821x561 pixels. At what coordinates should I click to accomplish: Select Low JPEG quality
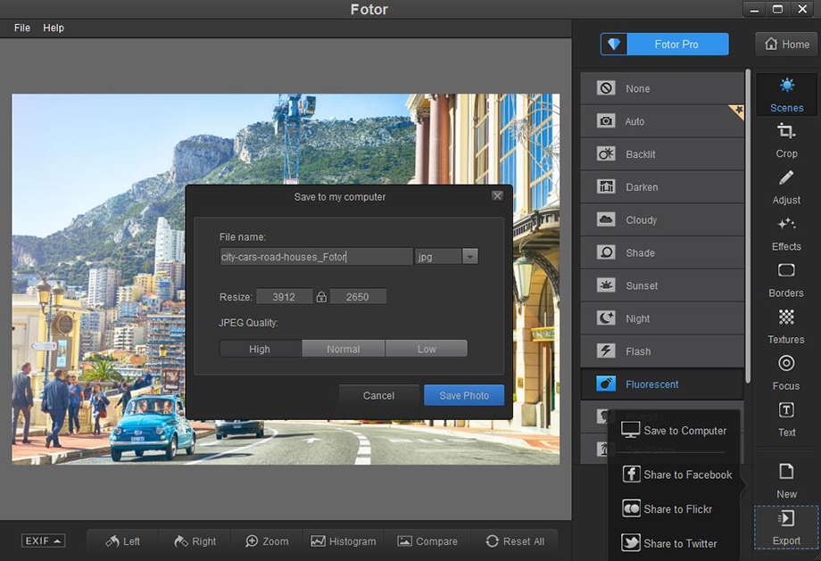click(427, 349)
